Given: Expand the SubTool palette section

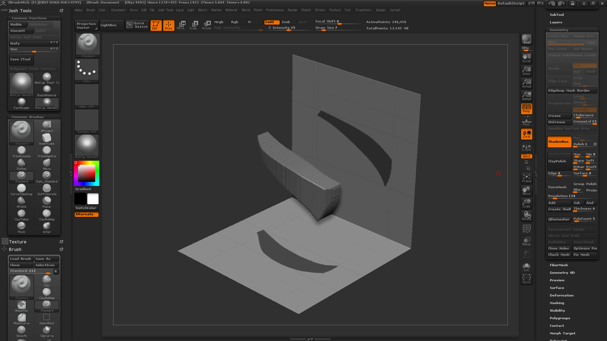Looking at the screenshot, I should coord(557,15).
